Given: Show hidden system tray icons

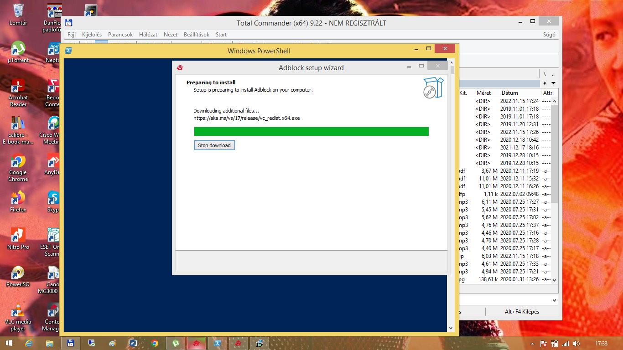Looking at the screenshot, I should click(x=533, y=344).
